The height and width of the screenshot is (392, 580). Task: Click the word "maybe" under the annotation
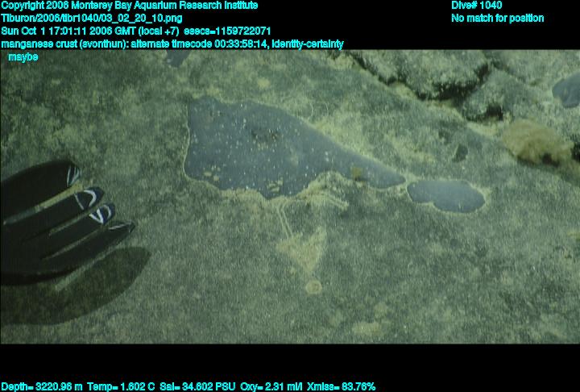(x=23, y=57)
